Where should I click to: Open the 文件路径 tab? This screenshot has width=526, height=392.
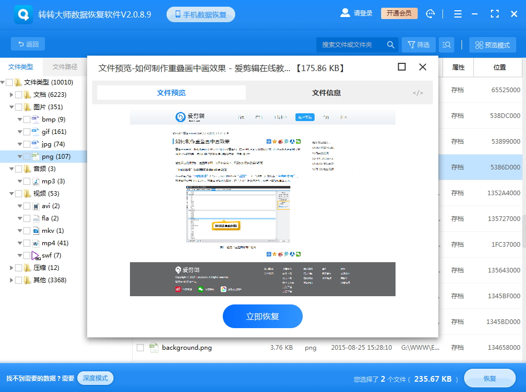[x=66, y=66]
